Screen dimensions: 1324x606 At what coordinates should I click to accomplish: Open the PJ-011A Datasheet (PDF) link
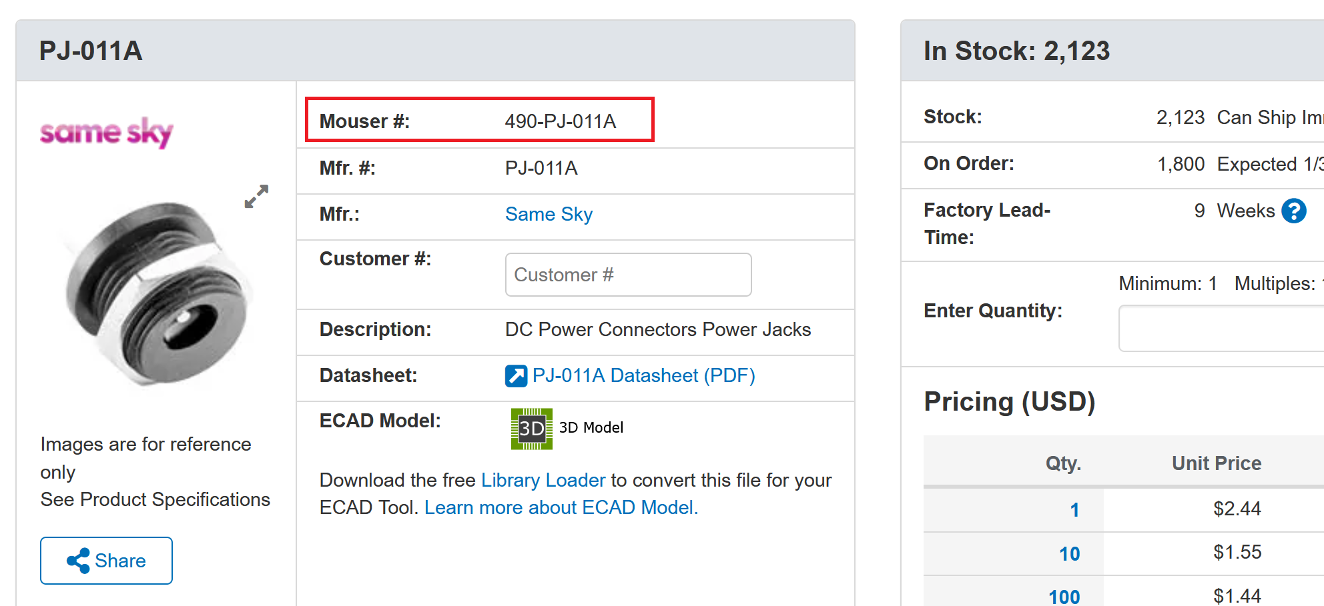pos(643,375)
